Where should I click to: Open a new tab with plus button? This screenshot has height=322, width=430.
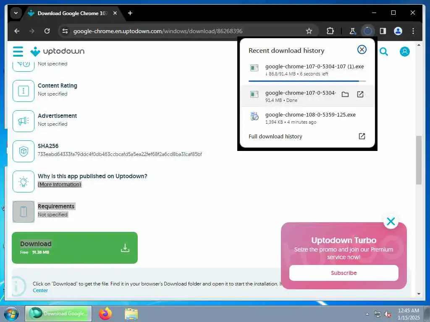point(130,13)
